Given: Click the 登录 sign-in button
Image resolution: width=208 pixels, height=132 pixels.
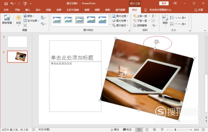Looking at the screenshot, I should click(x=164, y=3).
